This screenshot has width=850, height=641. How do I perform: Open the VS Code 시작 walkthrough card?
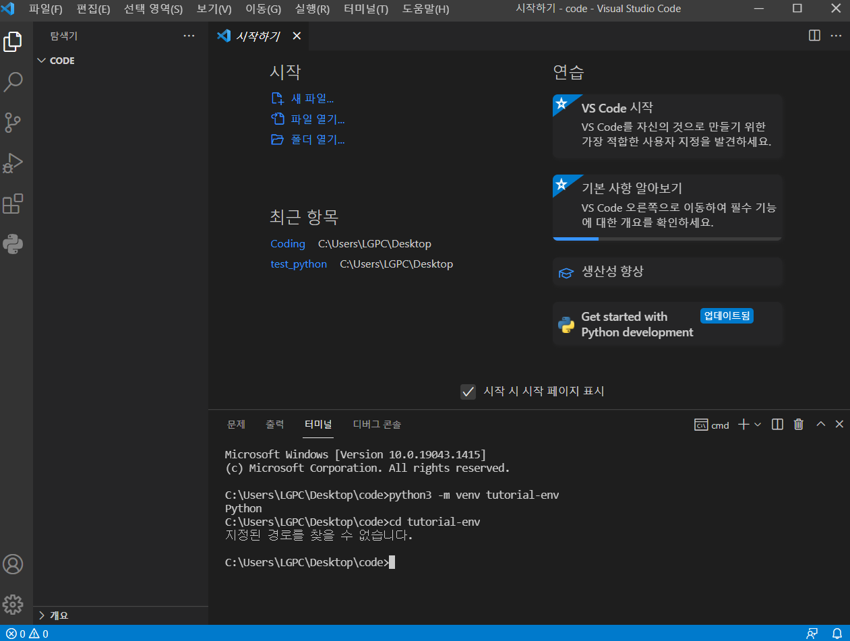click(667, 126)
